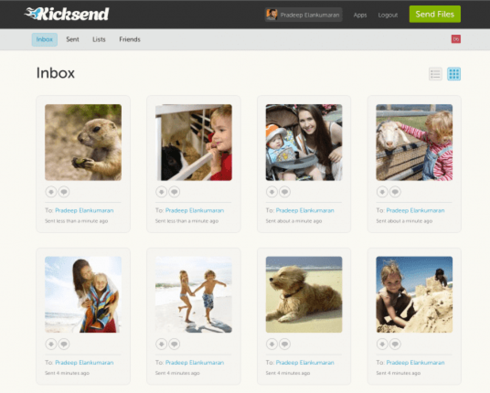
Task: Click the Kicksend logo
Action: pyautogui.click(x=67, y=14)
